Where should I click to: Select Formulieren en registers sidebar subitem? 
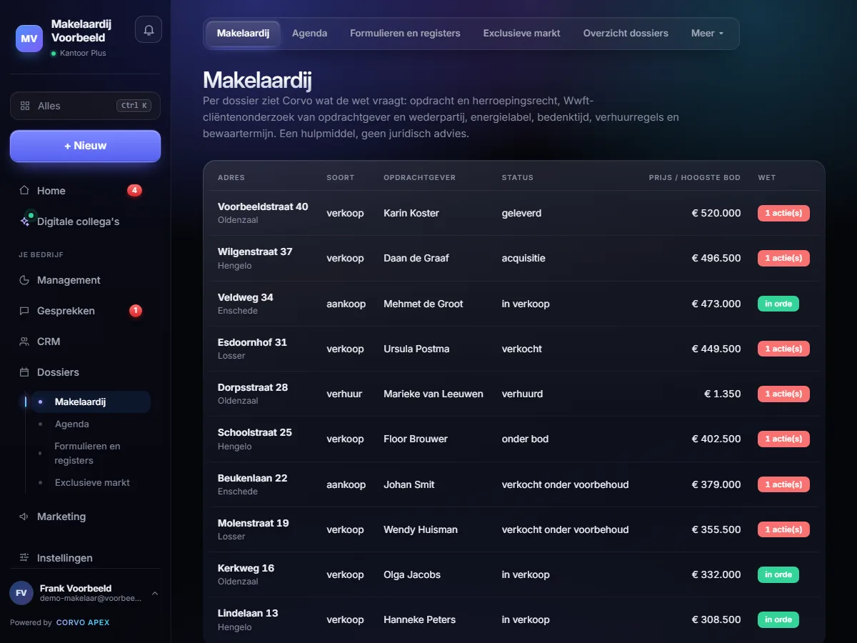click(91, 453)
